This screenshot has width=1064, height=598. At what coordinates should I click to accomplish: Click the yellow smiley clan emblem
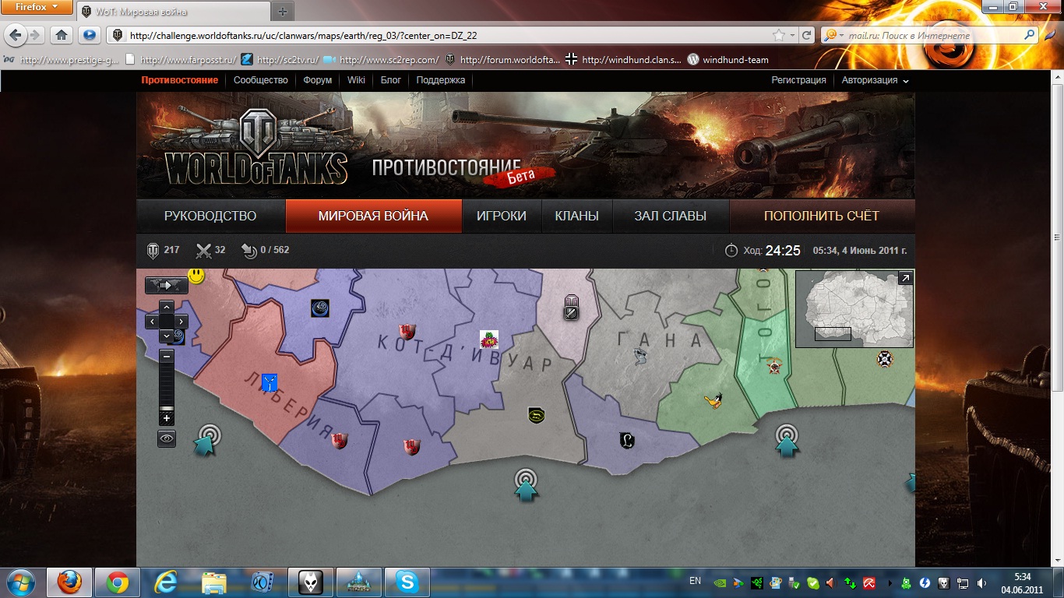pos(196,275)
